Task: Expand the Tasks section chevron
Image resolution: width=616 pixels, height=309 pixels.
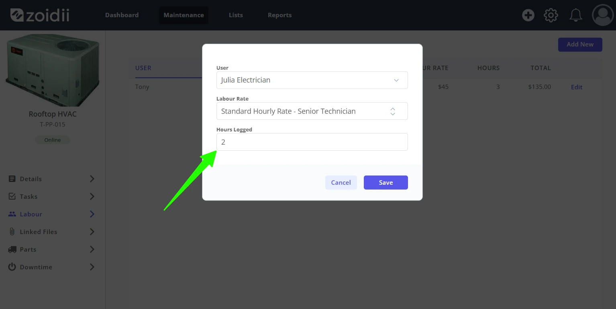Action: point(92,196)
